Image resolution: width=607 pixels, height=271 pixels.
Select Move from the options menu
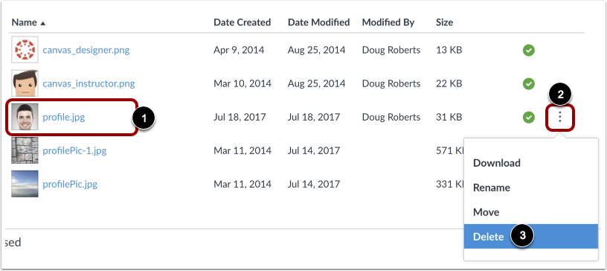point(486,212)
